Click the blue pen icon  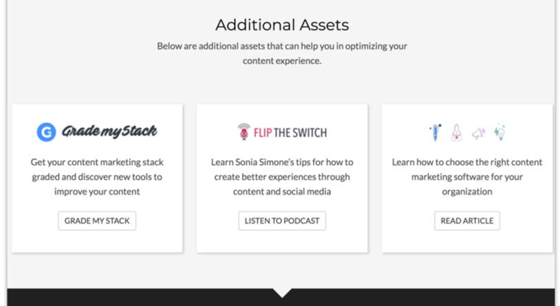pyautogui.click(x=435, y=132)
